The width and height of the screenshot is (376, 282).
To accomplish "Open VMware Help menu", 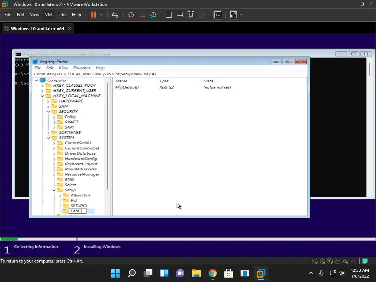I will click(x=76, y=15).
